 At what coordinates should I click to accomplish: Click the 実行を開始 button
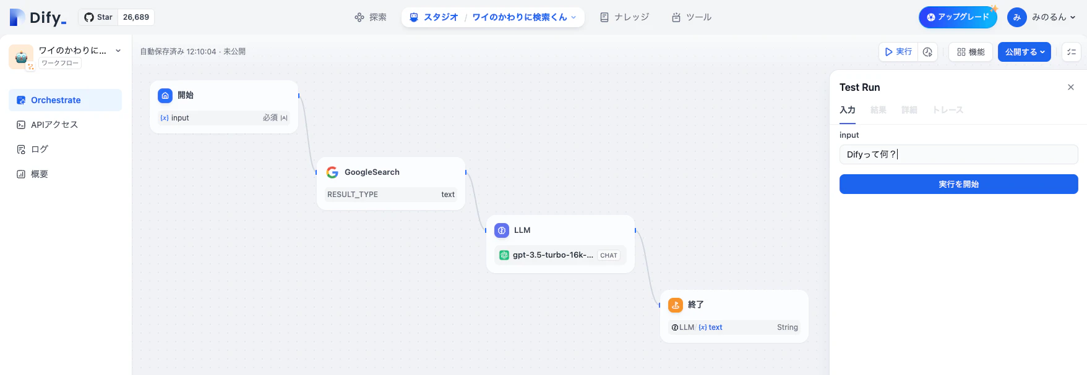click(958, 184)
